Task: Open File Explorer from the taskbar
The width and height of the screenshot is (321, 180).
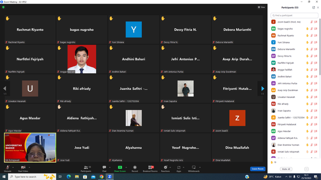Action: click(77, 176)
